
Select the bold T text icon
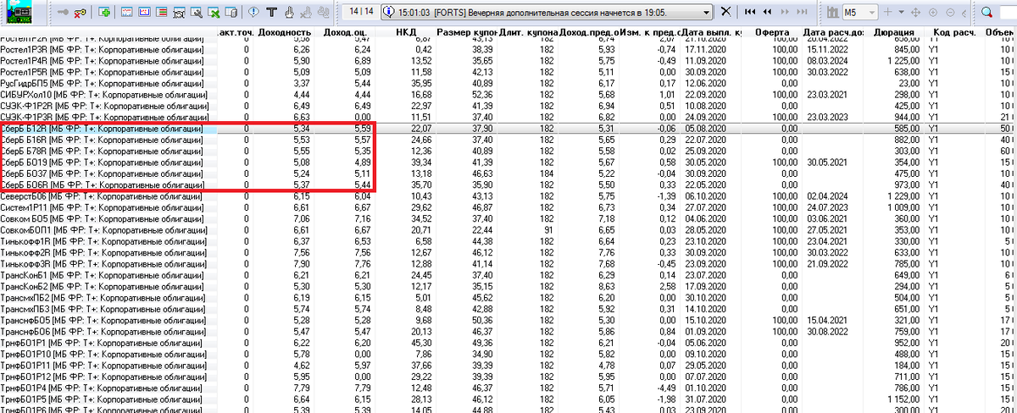tap(271, 13)
